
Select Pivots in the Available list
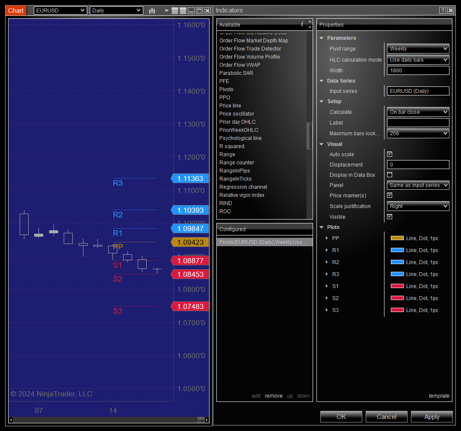226,89
